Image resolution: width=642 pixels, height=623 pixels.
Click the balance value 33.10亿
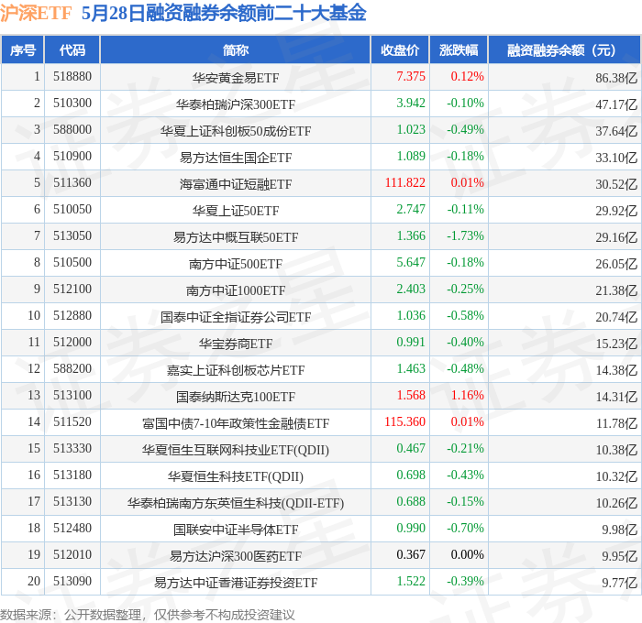tap(616, 158)
